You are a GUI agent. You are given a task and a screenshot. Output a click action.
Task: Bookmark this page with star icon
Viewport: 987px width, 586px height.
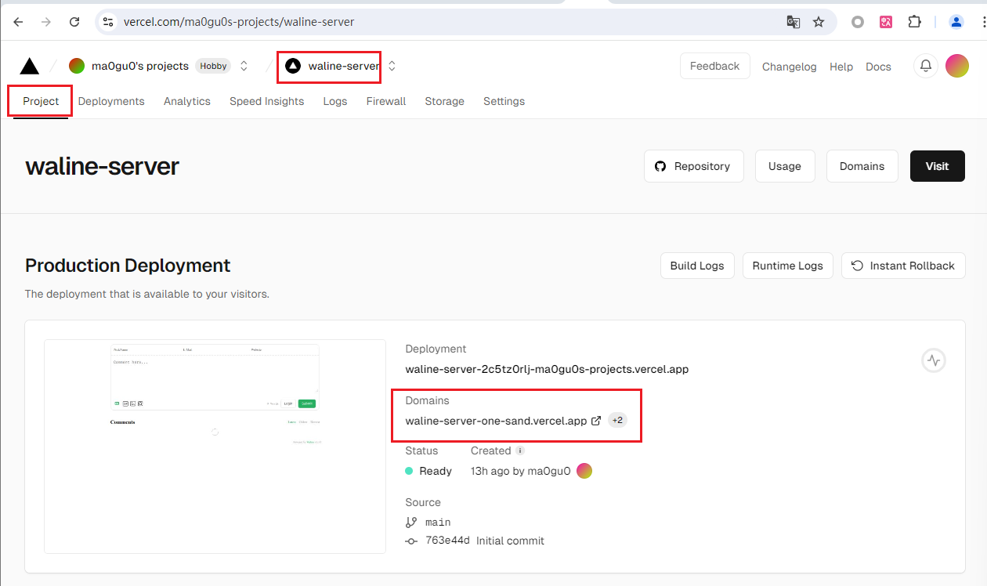tap(819, 22)
